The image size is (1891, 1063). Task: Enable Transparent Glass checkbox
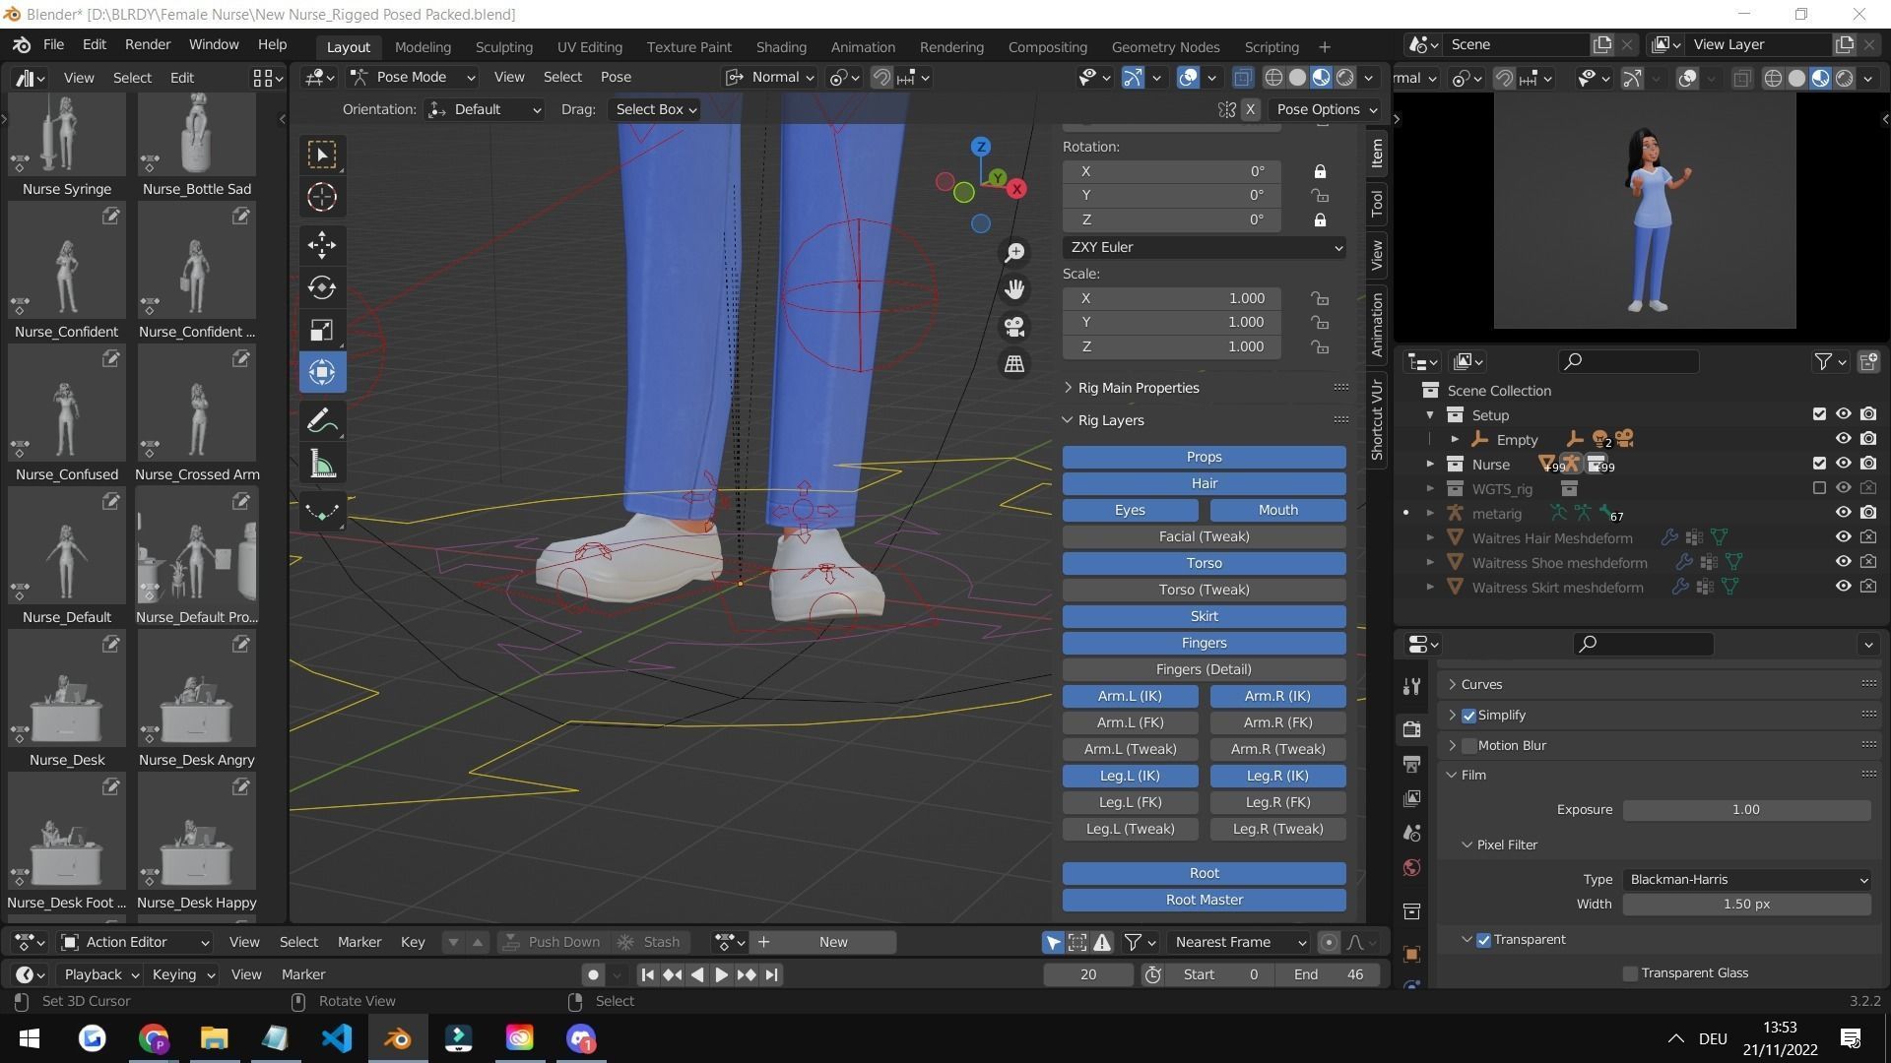tap(1630, 973)
